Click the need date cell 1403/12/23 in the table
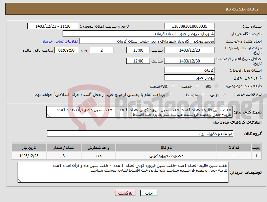 [29, 156]
